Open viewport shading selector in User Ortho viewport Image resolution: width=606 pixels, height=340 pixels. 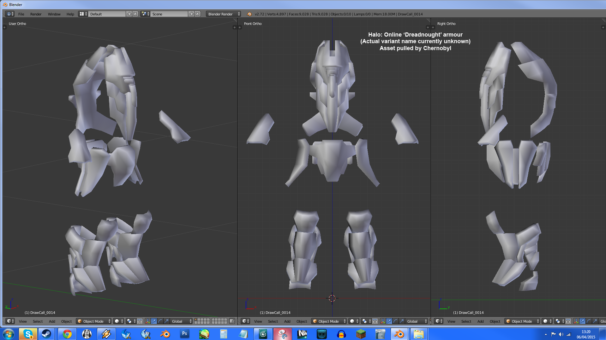pyautogui.click(x=119, y=321)
